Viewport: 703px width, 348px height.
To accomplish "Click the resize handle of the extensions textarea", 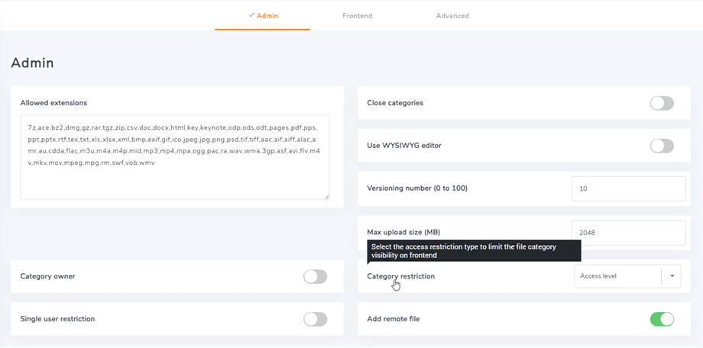I will 326,197.
